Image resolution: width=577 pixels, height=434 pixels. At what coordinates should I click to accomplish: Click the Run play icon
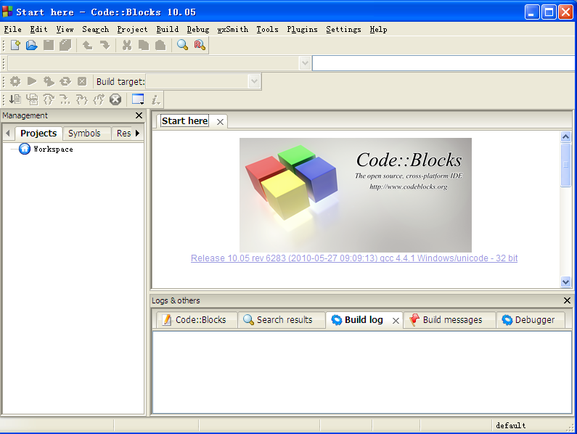32,81
